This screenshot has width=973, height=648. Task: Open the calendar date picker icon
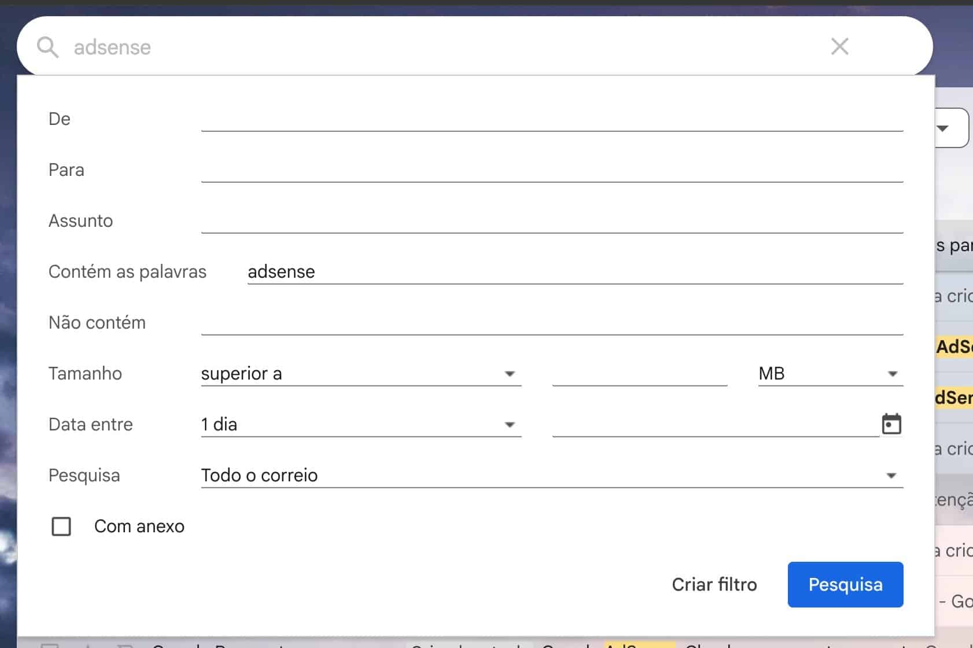[x=891, y=424]
